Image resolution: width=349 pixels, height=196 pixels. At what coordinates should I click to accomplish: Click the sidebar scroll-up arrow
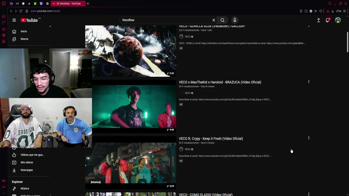[x=50, y=26]
